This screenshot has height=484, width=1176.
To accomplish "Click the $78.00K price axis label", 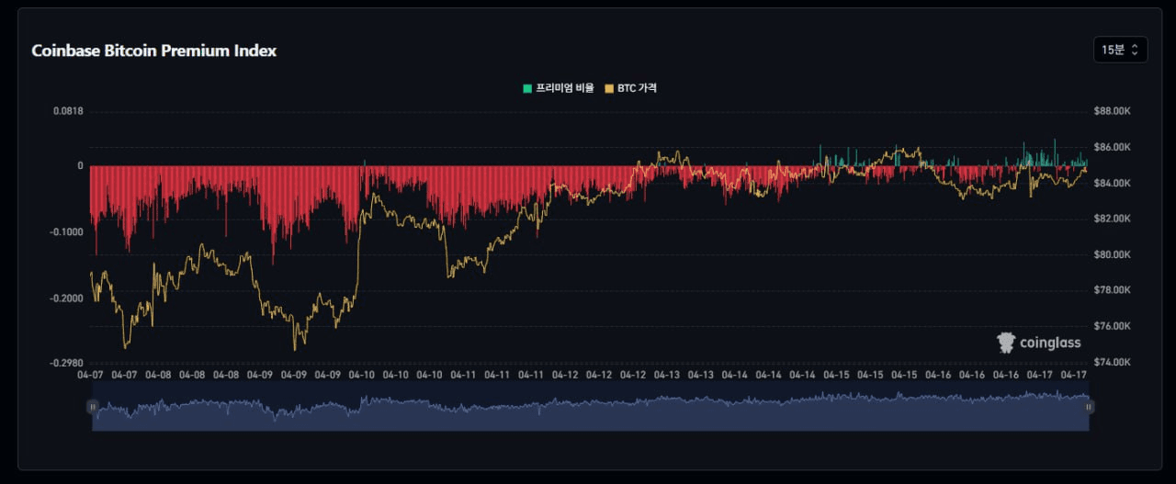I will coord(1111,290).
